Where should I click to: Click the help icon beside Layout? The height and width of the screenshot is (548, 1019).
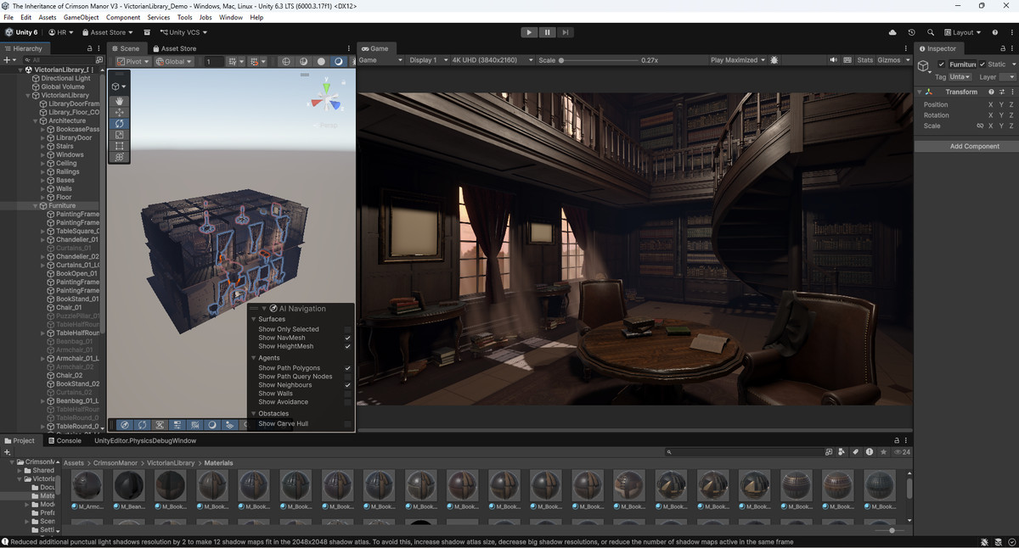(x=994, y=32)
